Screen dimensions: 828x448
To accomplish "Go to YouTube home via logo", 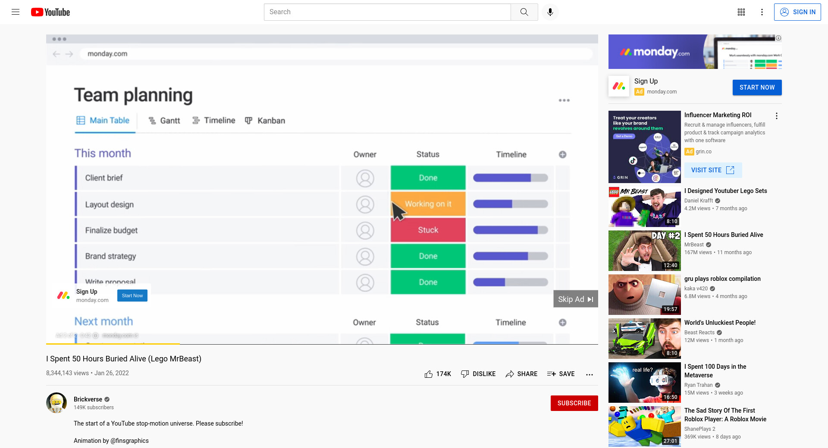I will pos(50,12).
